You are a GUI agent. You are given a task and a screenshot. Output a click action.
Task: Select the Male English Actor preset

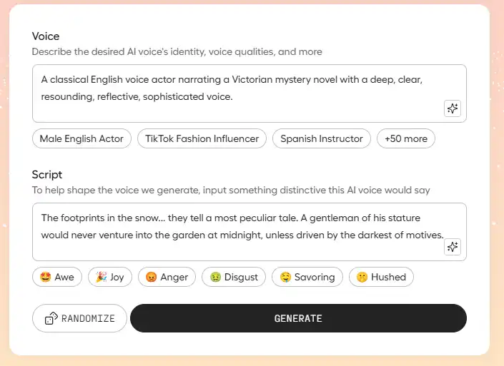81,138
